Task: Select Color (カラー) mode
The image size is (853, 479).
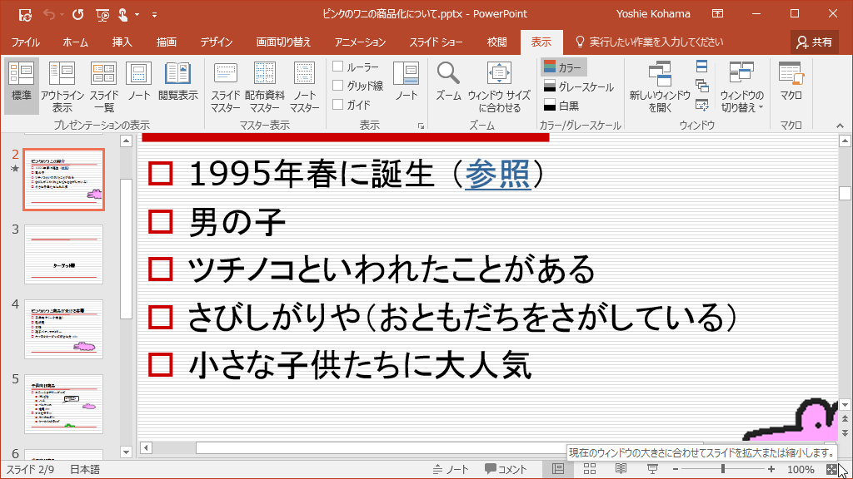Action: tap(564, 67)
